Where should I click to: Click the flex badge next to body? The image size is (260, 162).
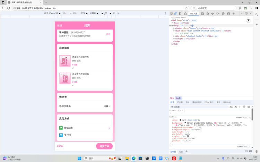click(x=182, y=26)
